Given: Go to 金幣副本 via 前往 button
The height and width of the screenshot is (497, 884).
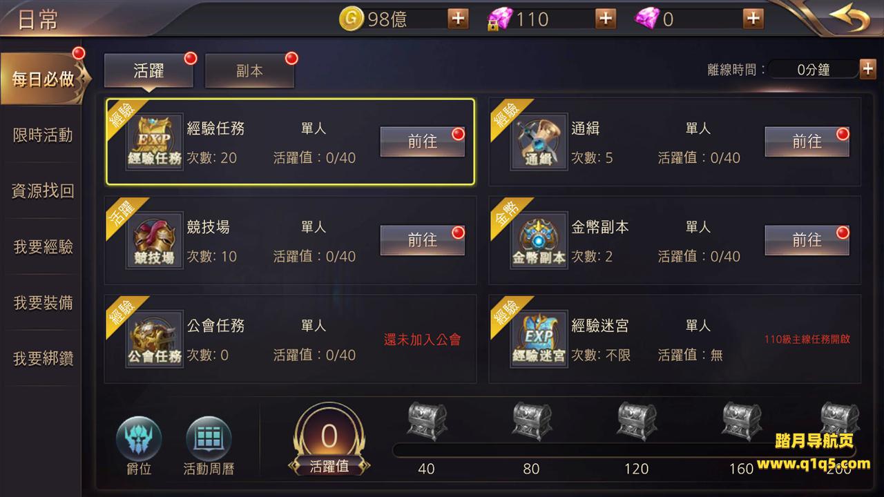Looking at the screenshot, I should point(807,240).
